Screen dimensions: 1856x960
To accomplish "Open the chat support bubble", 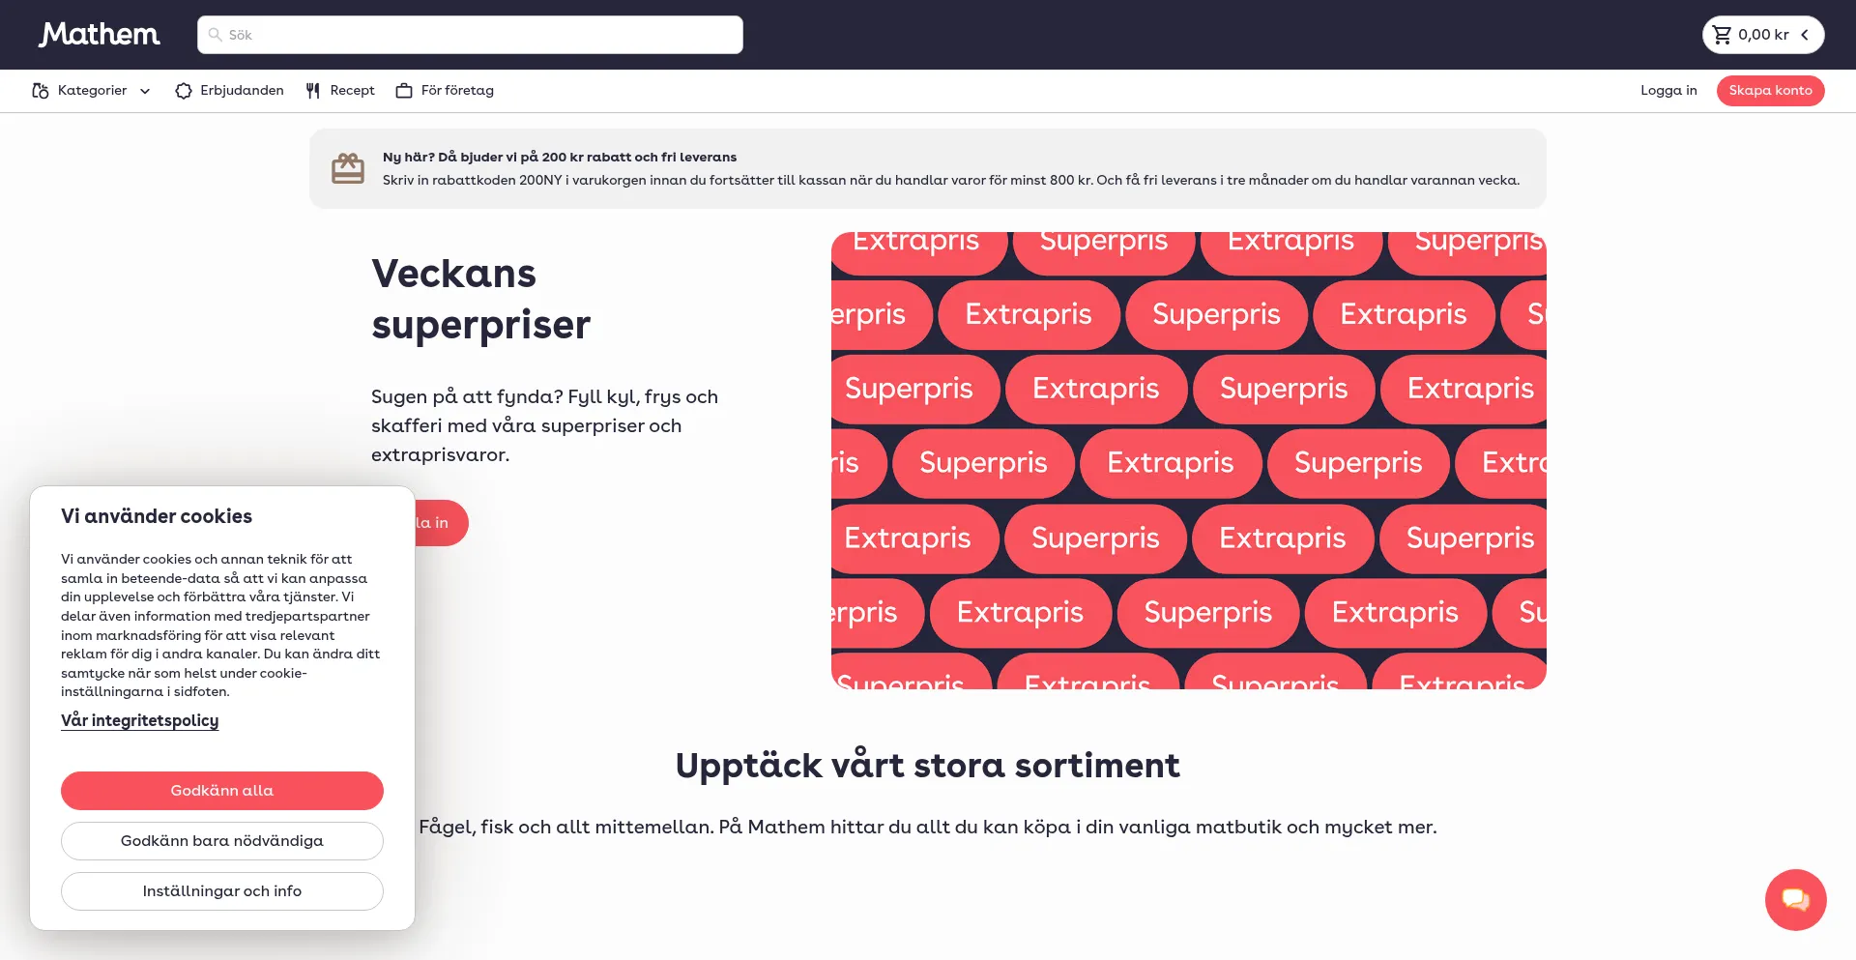I will (1795, 900).
